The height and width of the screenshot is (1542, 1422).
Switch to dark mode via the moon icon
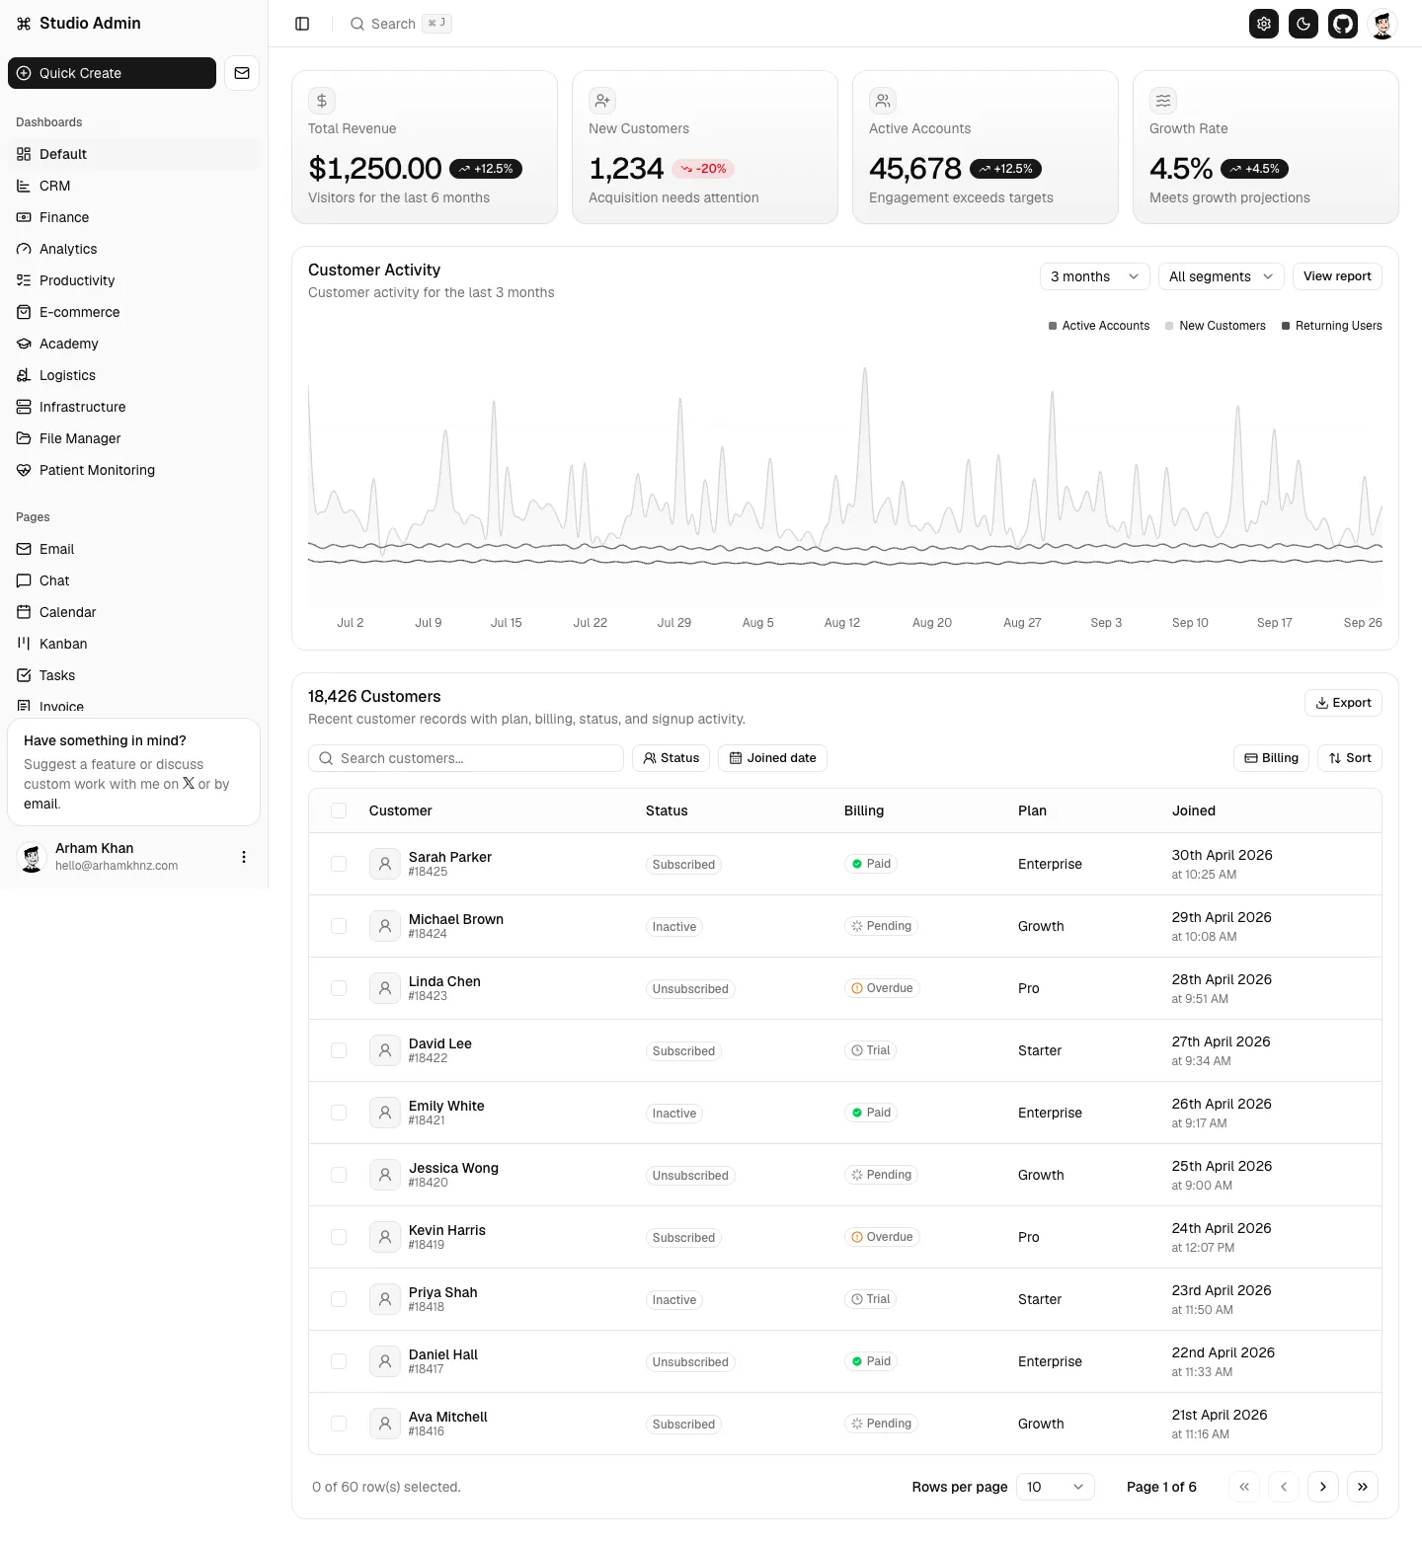click(1303, 24)
